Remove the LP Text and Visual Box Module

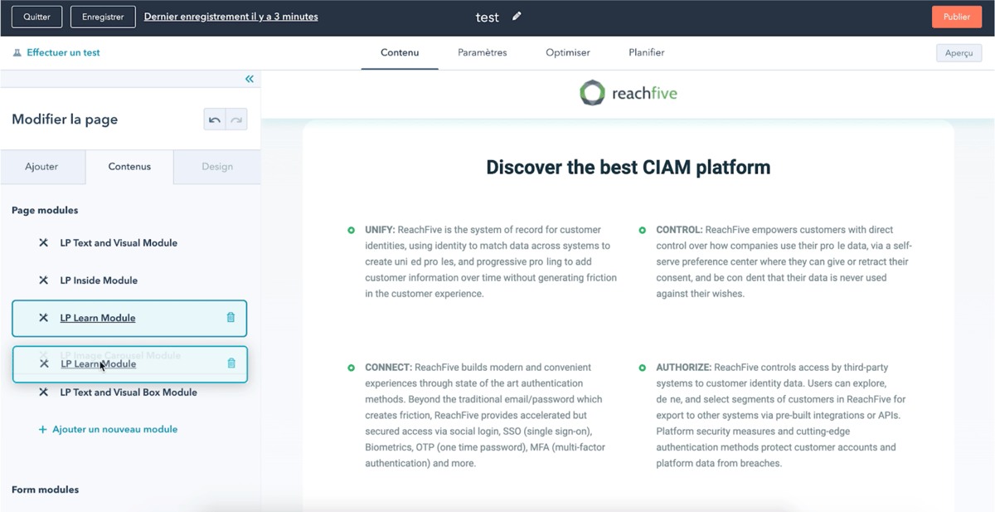(x=43, y=393)
